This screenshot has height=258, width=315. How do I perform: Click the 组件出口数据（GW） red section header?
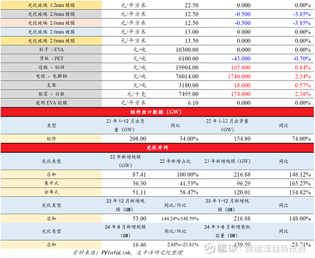point(157,112)
